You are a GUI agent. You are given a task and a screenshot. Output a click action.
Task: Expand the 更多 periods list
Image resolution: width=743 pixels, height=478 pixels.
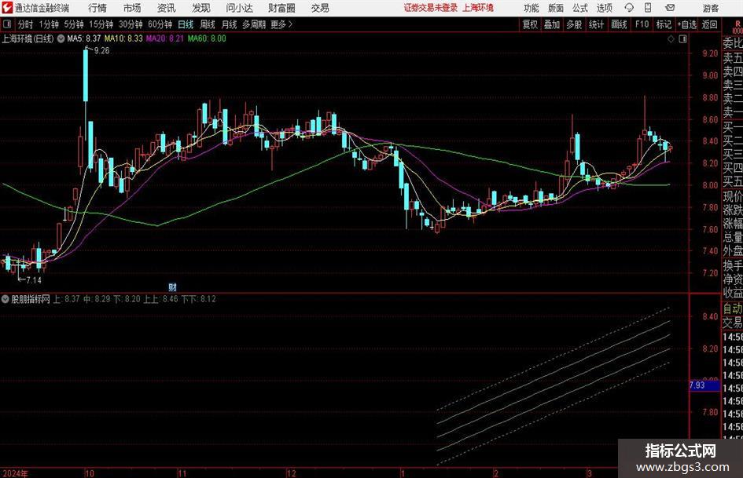pos(282,24)
